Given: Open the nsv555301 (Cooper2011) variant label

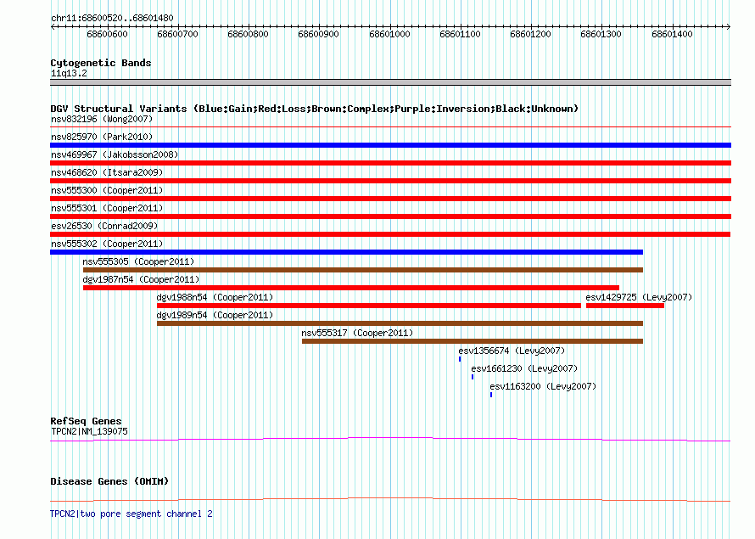Looking at the screenshot, I should [107, 208].
